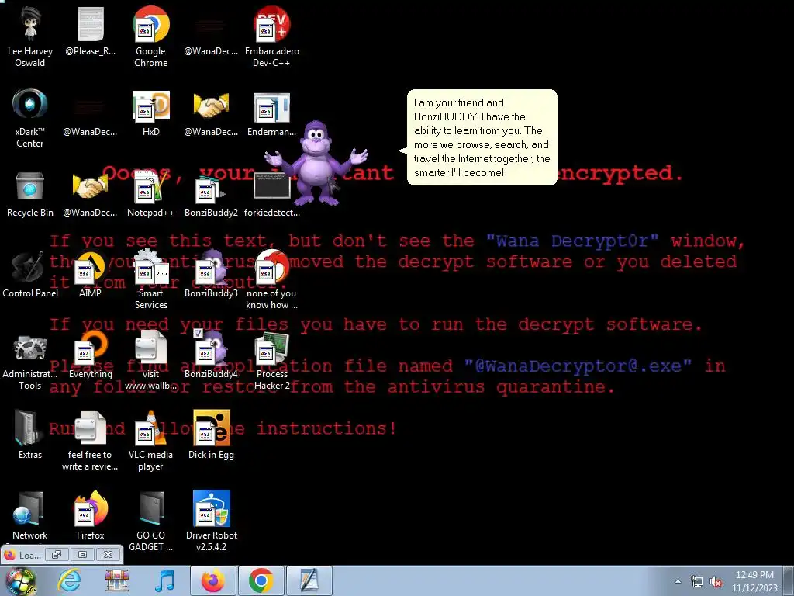Screen dimensions: 794x596
Task: Select the Recycle Bin icon
Action: (x=30, y=193)
